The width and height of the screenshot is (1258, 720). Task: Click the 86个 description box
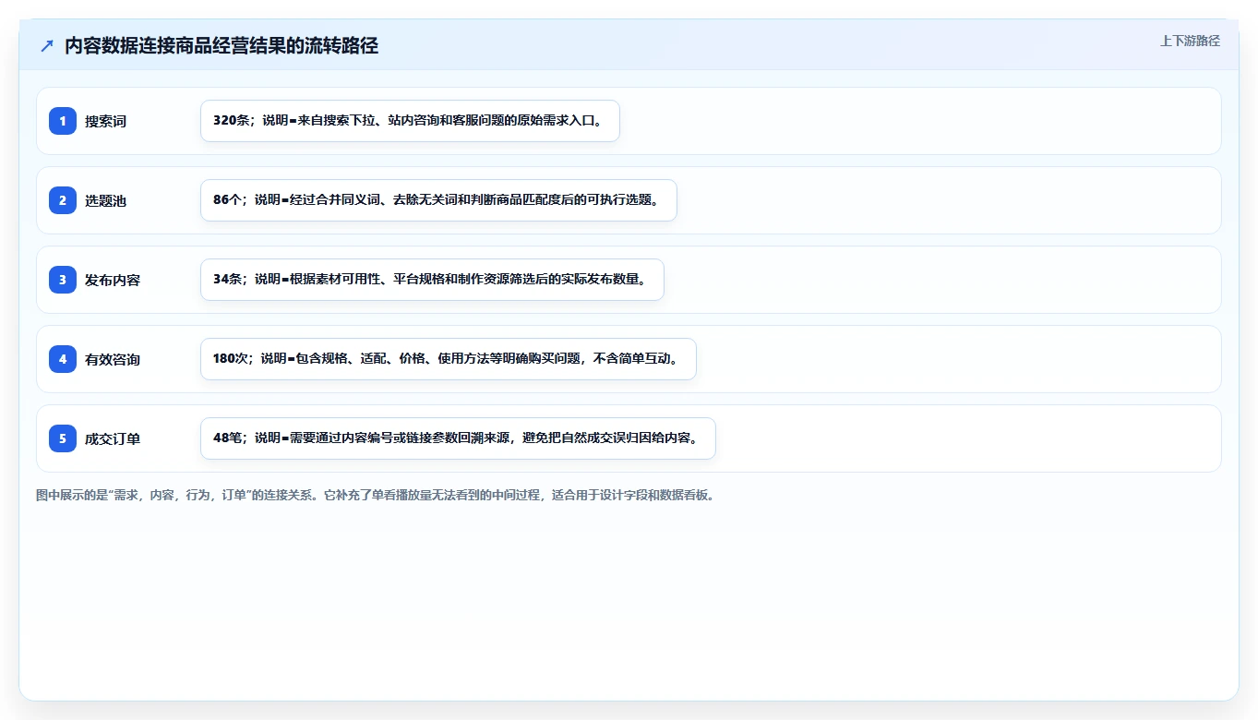click(x=438, y=200)
